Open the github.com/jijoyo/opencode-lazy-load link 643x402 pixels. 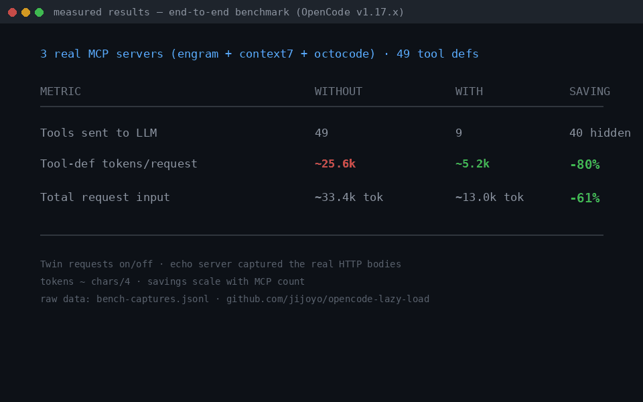[x=328, y=299]
